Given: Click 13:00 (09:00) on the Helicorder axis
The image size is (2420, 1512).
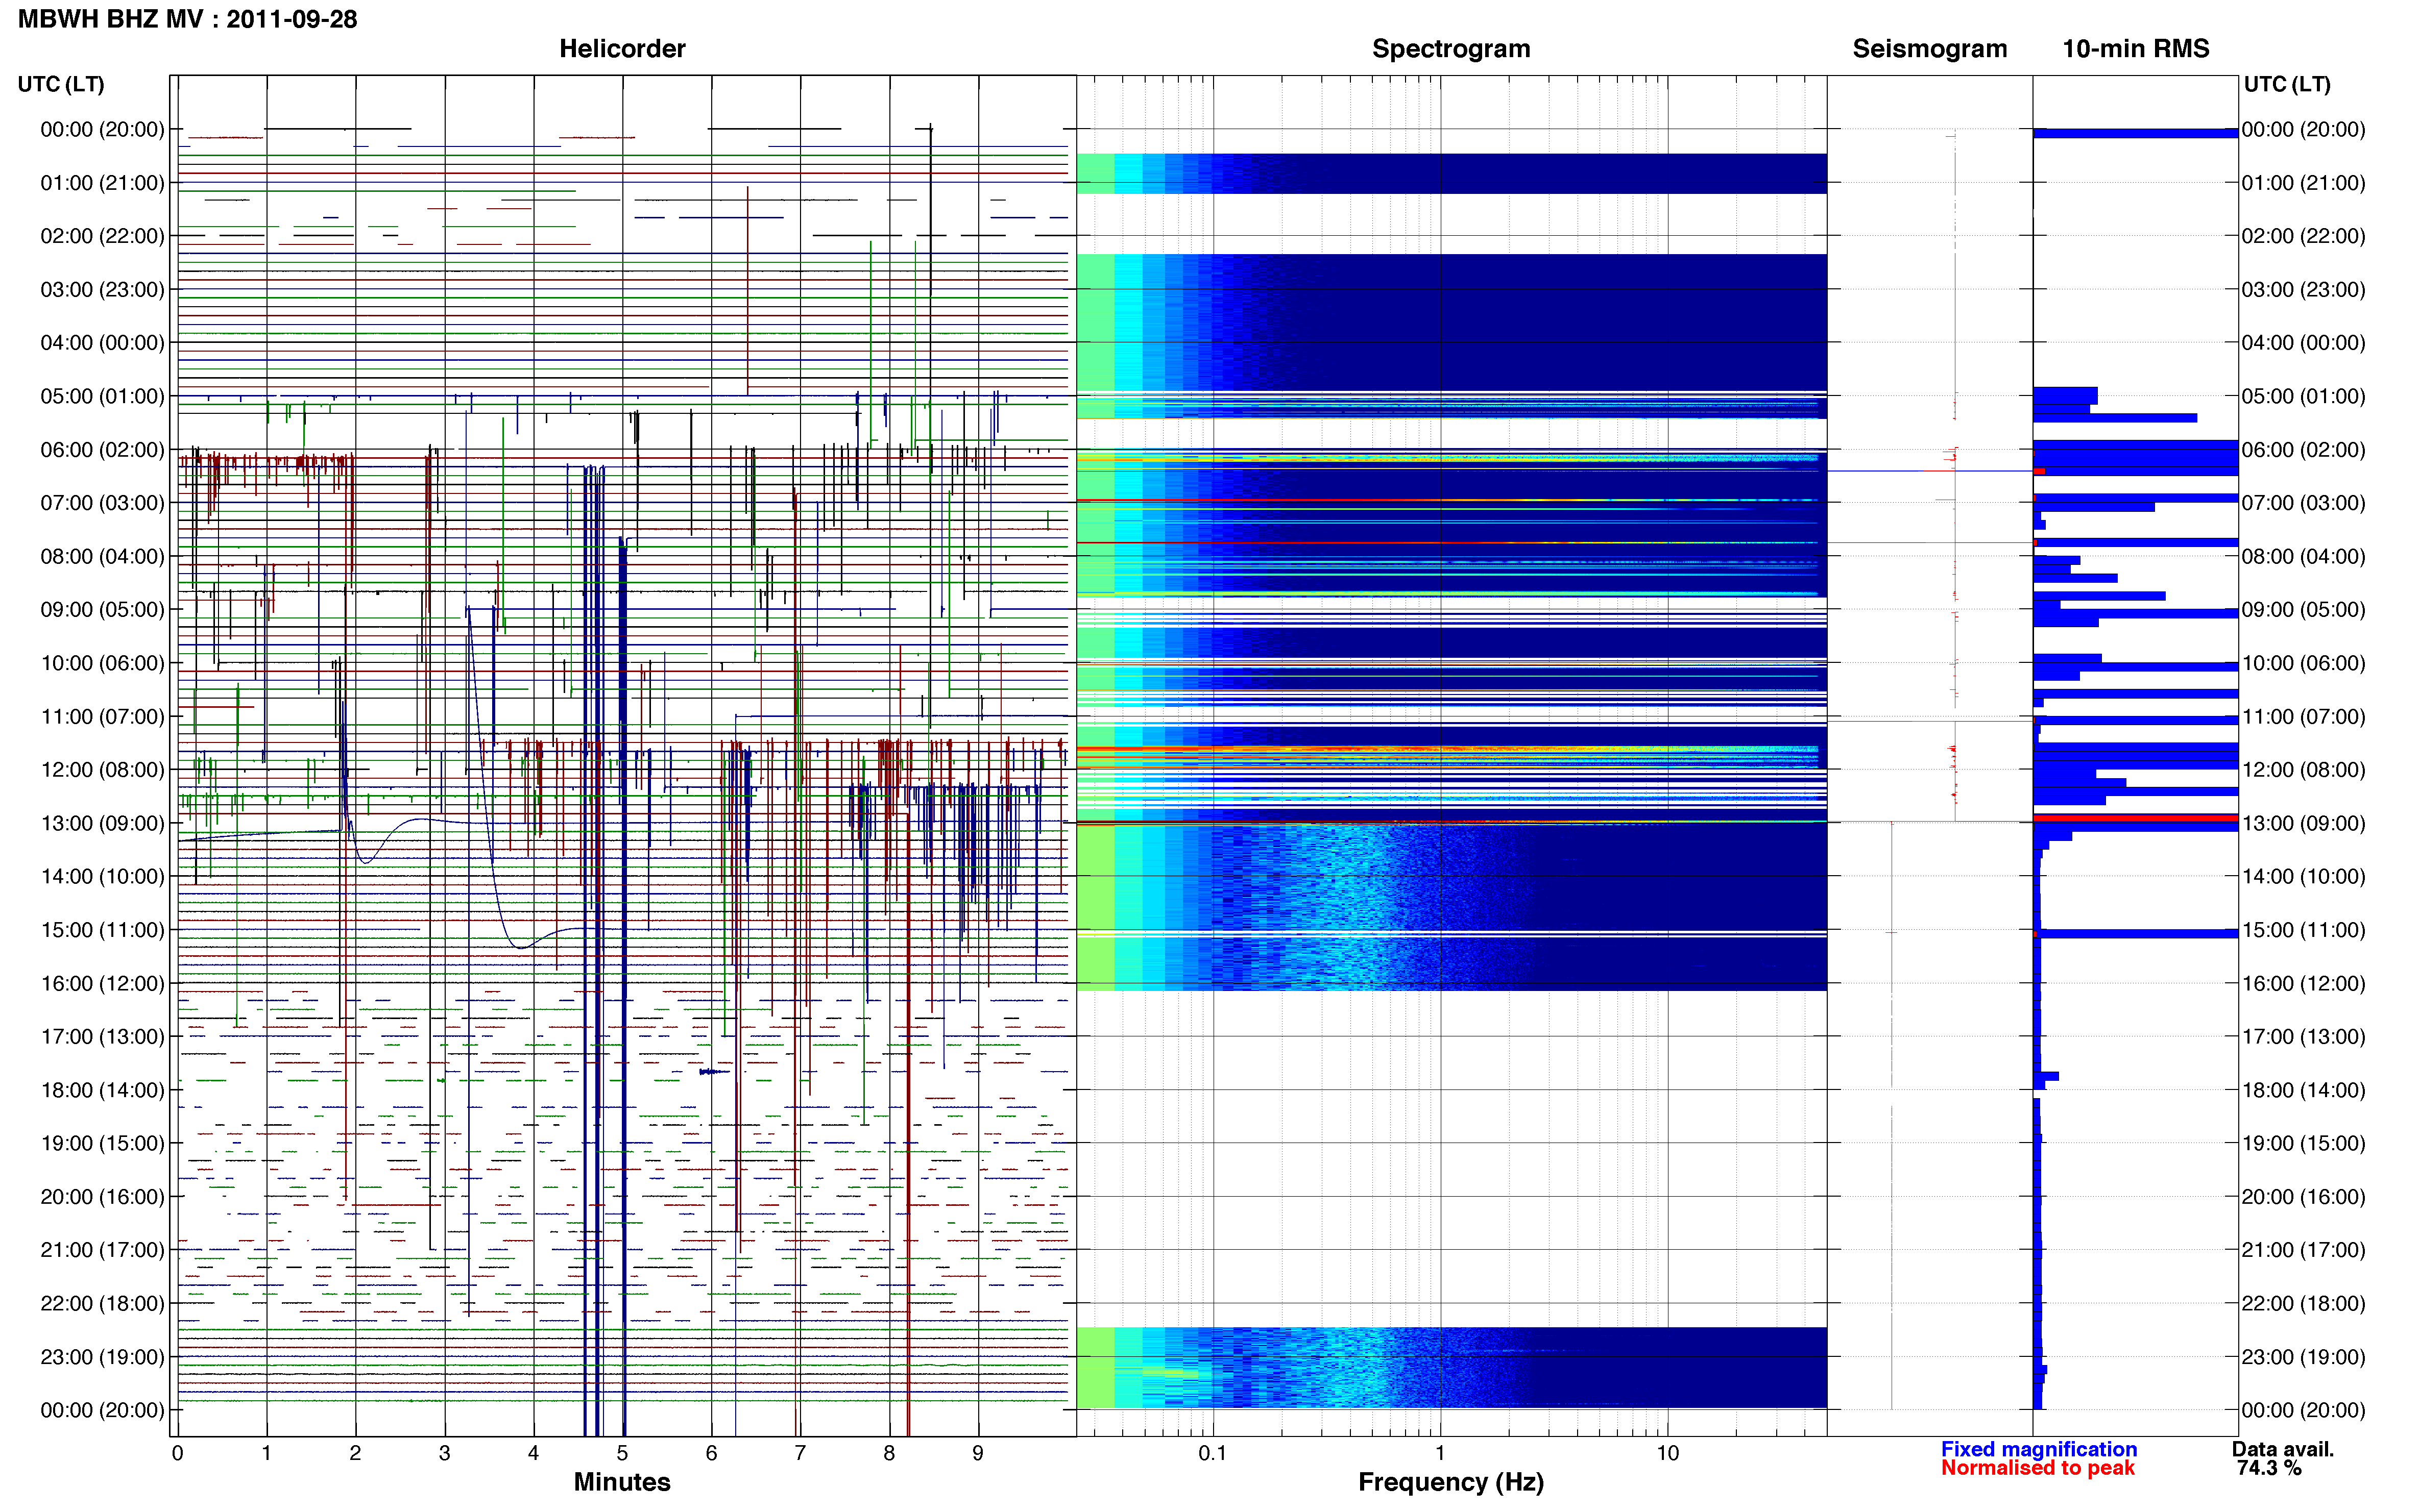Looking at the screenshot, I should (x=102, y=823).
